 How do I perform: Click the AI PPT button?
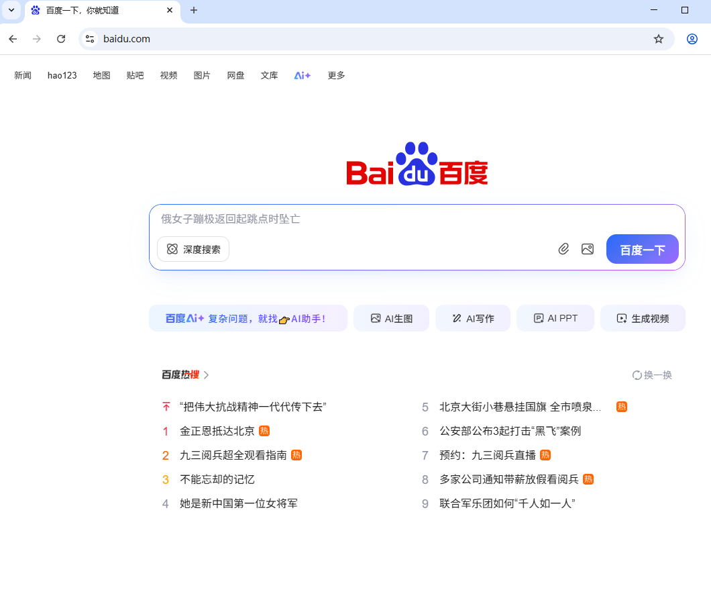pos(555,318)
